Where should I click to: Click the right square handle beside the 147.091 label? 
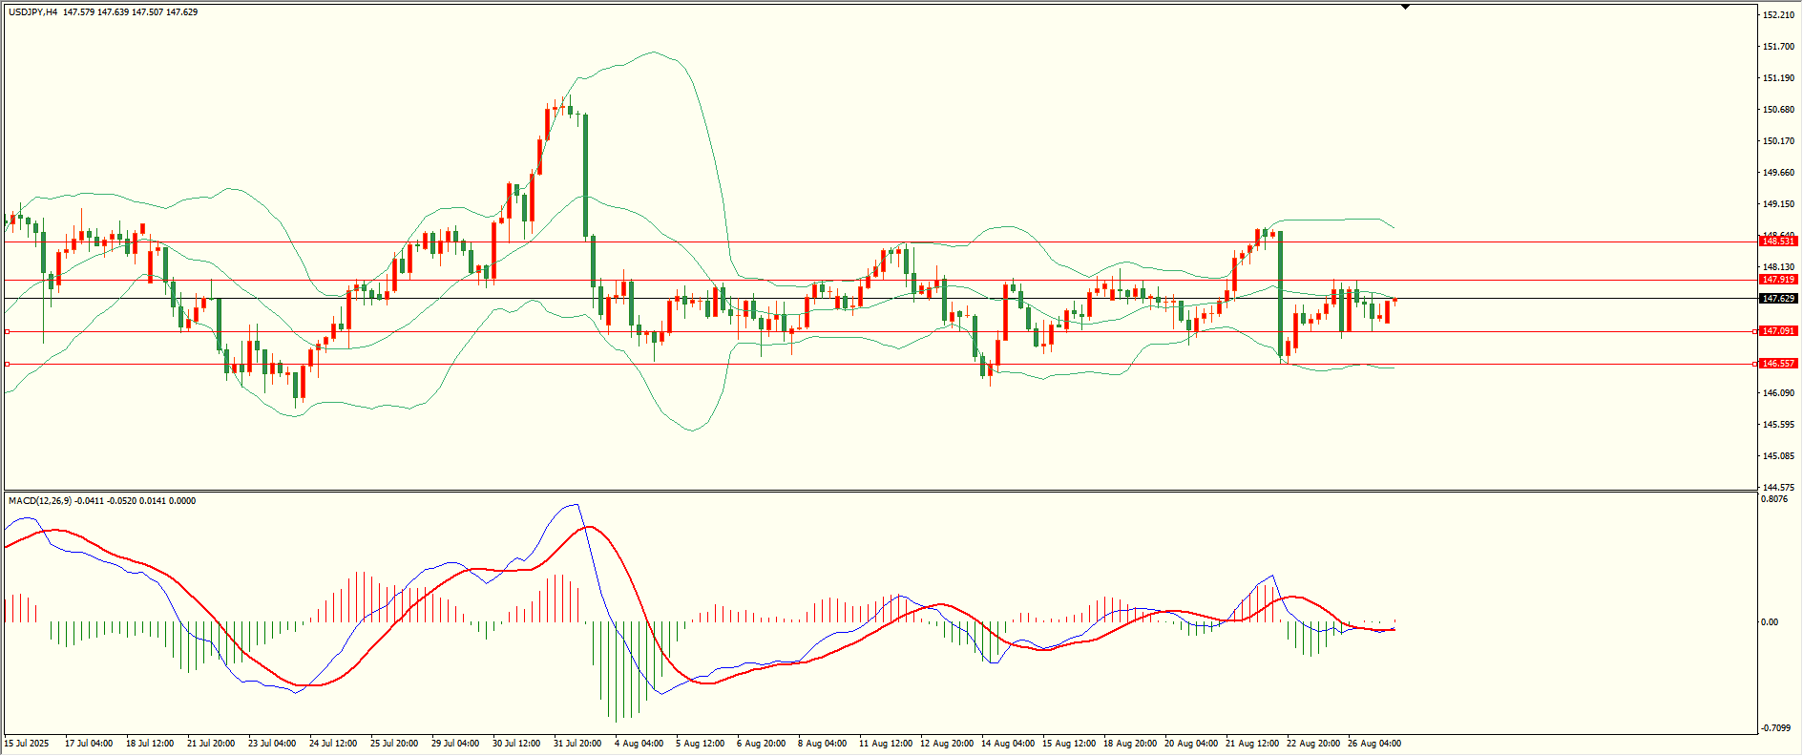(x=1754, y=331)
